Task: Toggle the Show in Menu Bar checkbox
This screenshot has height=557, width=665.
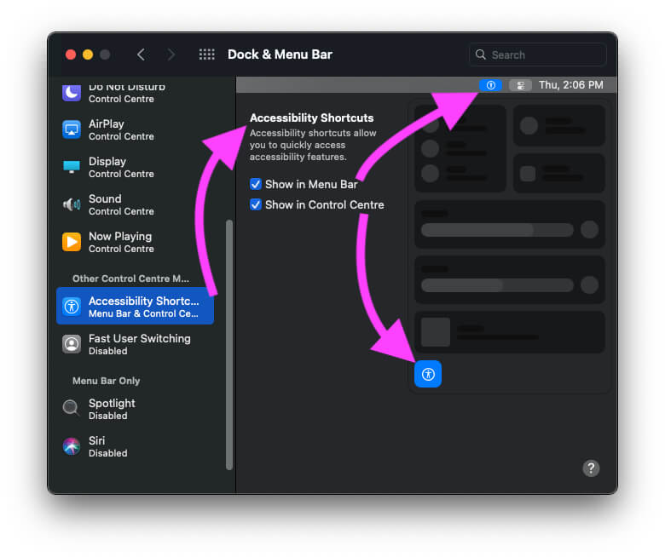Action: pos(256,184)
